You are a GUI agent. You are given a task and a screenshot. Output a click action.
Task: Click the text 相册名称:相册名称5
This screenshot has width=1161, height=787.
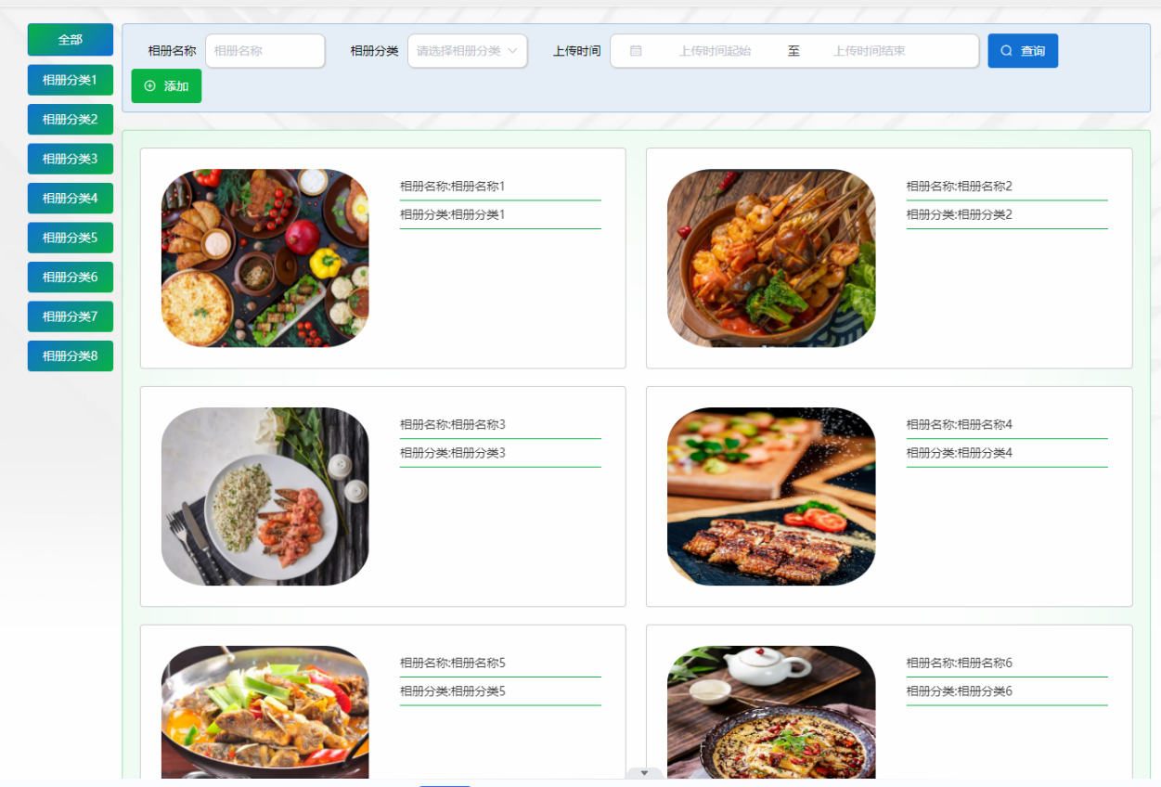click(x=453, y=664)
